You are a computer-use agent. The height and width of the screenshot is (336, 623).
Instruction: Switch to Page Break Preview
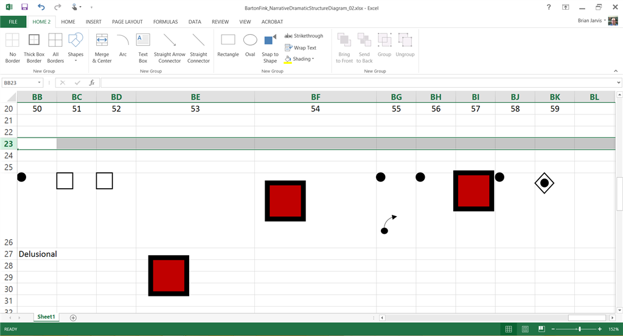click(541, 329)
